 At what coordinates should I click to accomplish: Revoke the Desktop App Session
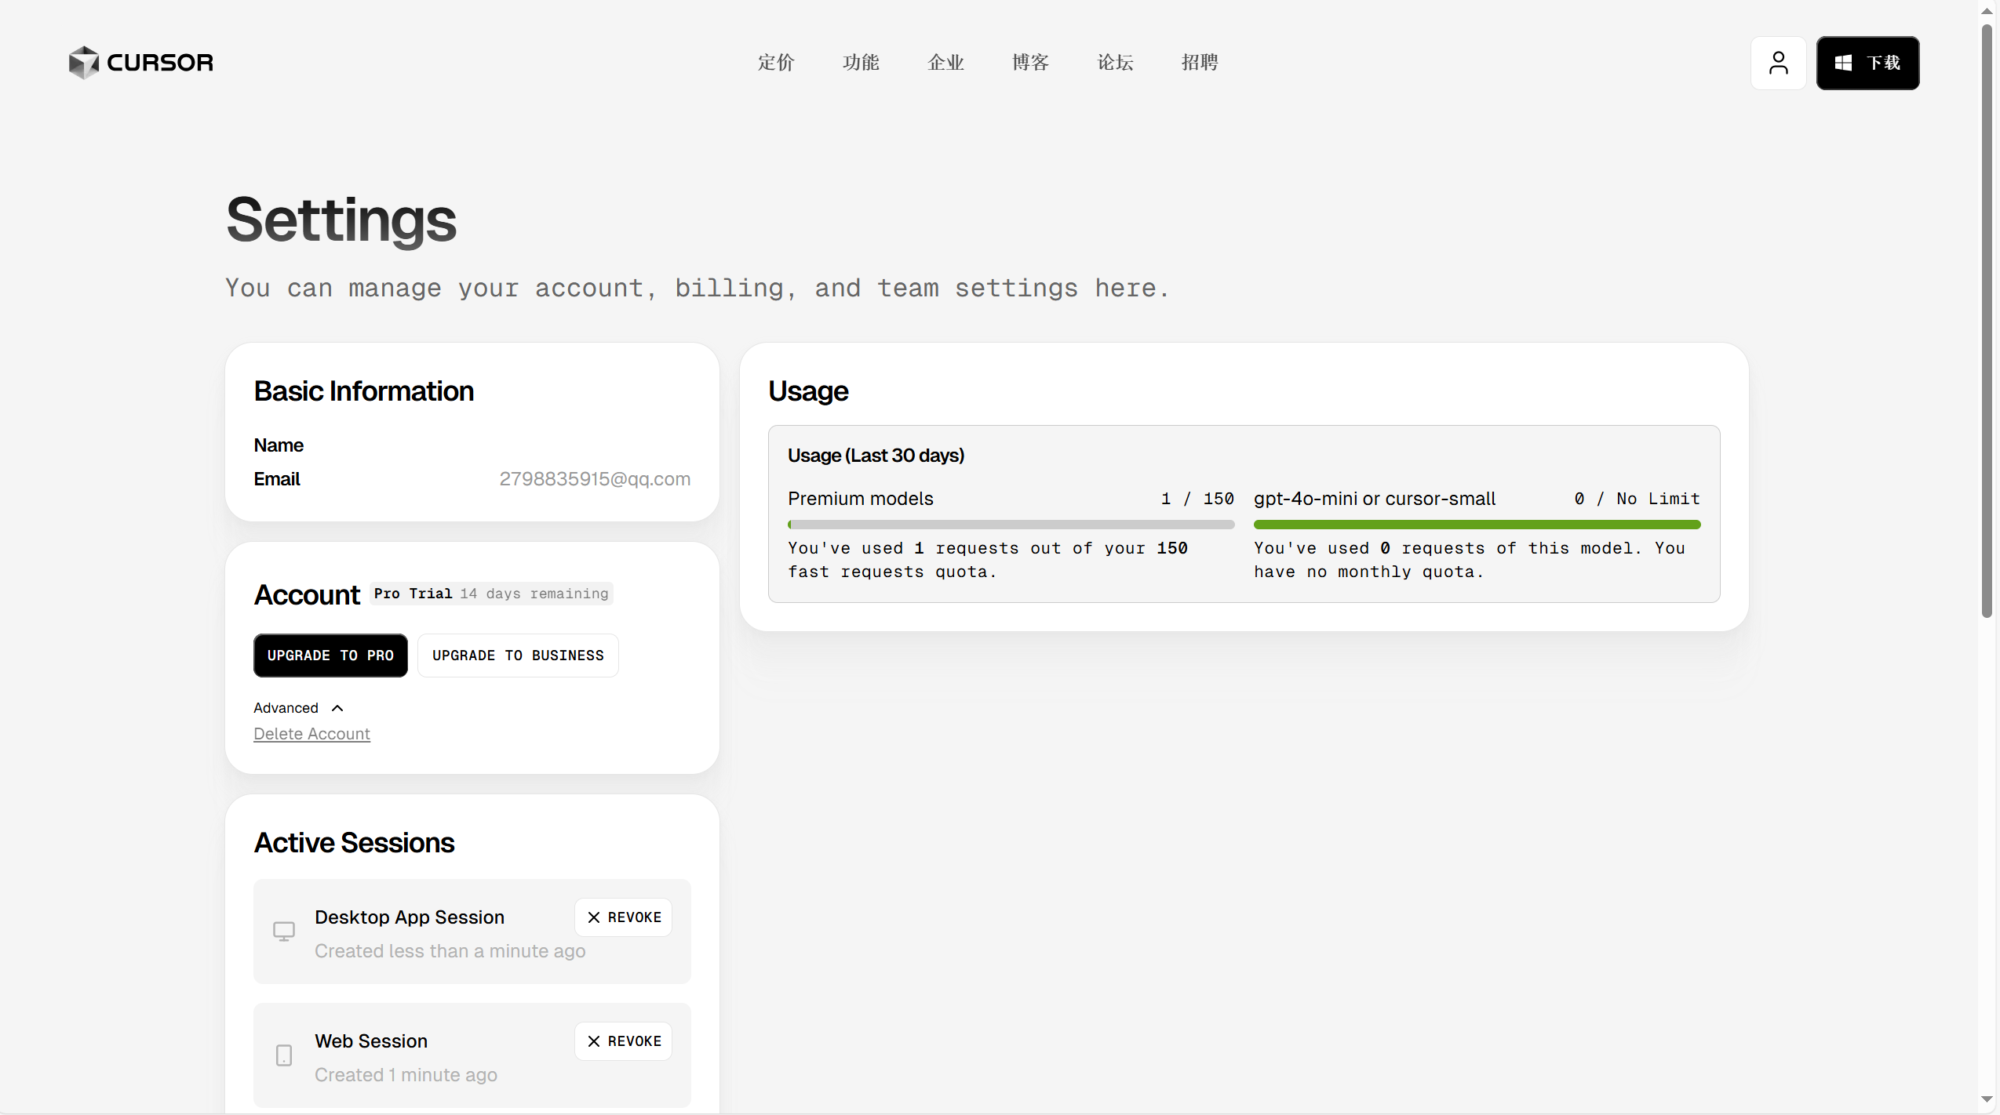(x=623, y=917)
